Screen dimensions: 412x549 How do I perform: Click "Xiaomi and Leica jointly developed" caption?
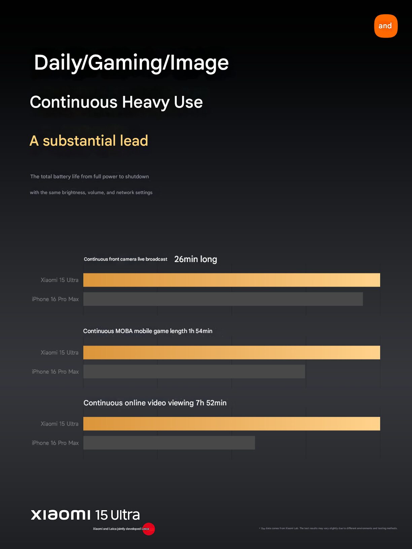click(117, 529)
